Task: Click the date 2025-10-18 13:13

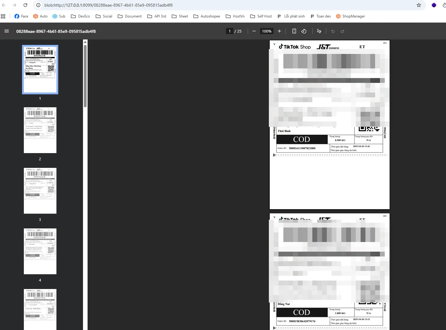Action: tap(361, 319)
